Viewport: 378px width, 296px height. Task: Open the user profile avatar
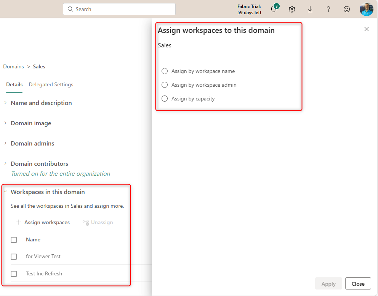coord(366,9)
